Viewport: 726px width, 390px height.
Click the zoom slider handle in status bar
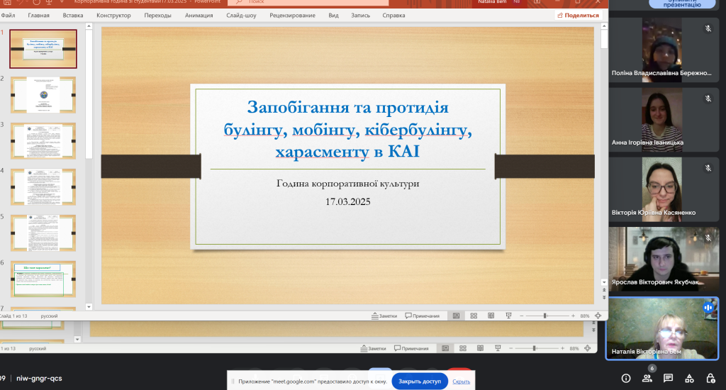pos(545,316)
